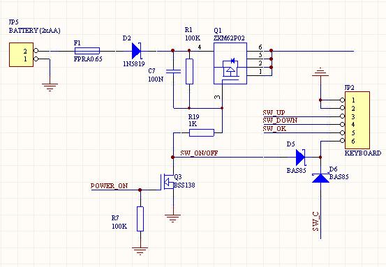Select the R1 100K resistor body
386x267 pixels.
click(189, 72)
